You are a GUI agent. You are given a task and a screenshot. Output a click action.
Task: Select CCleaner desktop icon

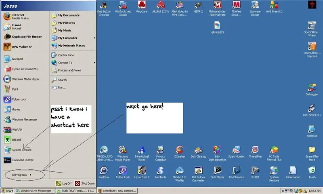pos(179,152)
